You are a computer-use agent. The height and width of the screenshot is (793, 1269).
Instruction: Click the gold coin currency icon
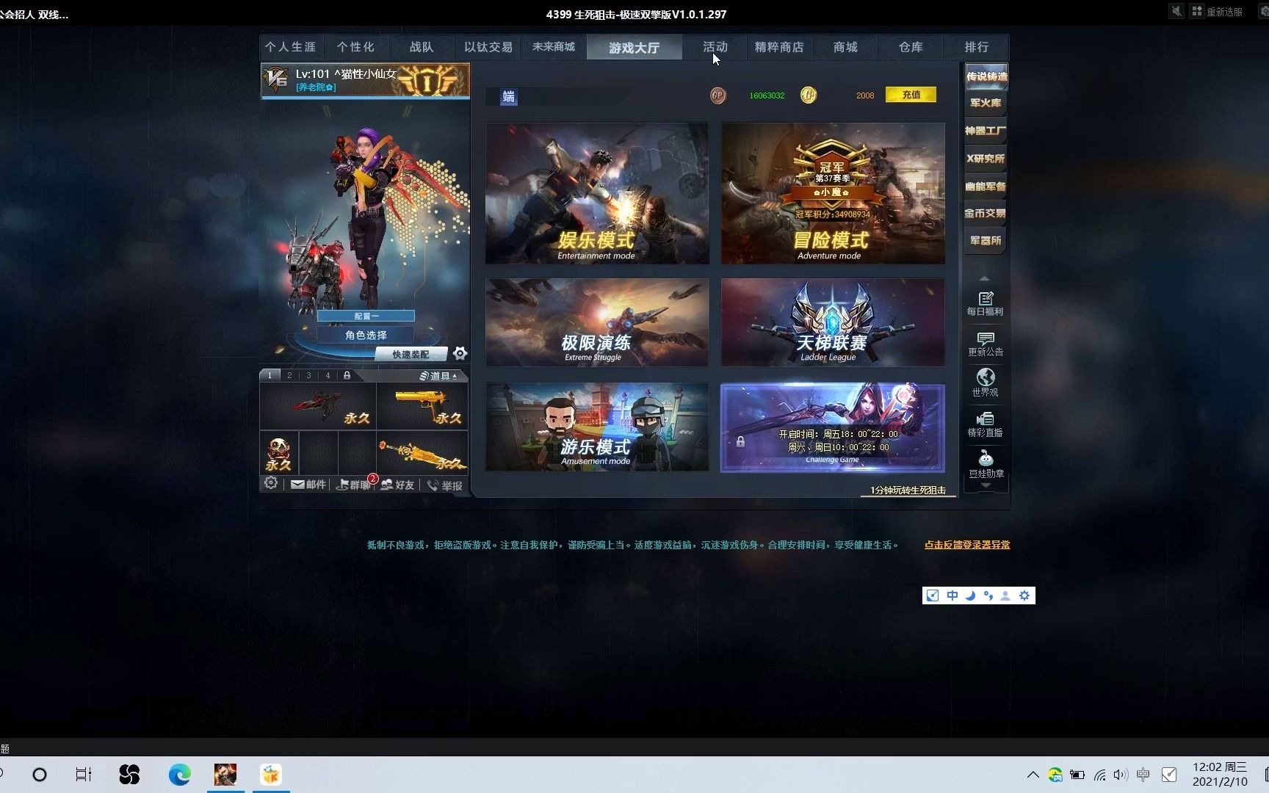(809, 95)
